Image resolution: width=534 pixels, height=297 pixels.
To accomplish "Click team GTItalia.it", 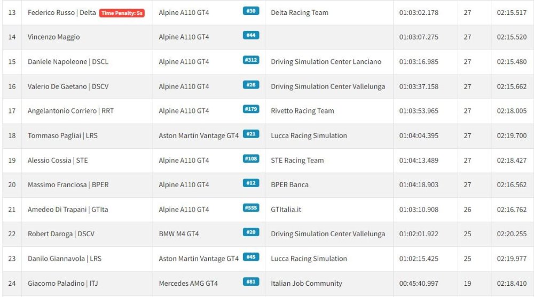I will click(286, 210).
